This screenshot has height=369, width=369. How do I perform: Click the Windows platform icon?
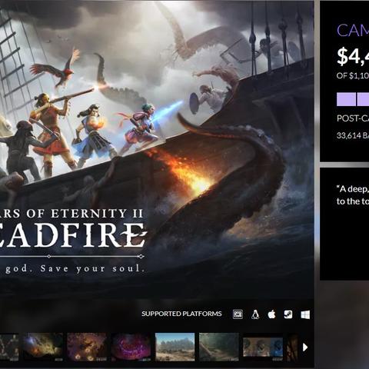pyautogui.click(x=305, y=314)
